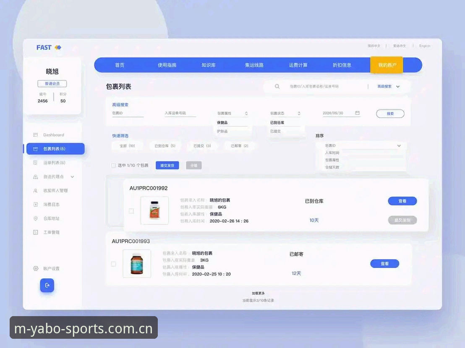465x348 pixels.
Task: Click the 2020/05/30 date field
Action: [x=341, y=114]
